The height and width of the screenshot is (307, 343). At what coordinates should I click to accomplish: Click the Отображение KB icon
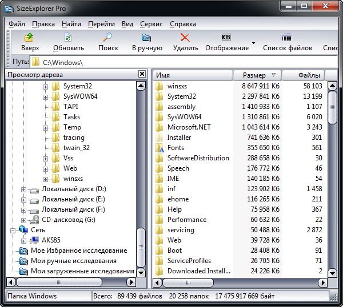[x=226, y=38]
